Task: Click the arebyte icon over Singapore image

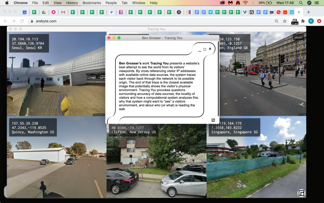Action: click(x=301, y=193)
